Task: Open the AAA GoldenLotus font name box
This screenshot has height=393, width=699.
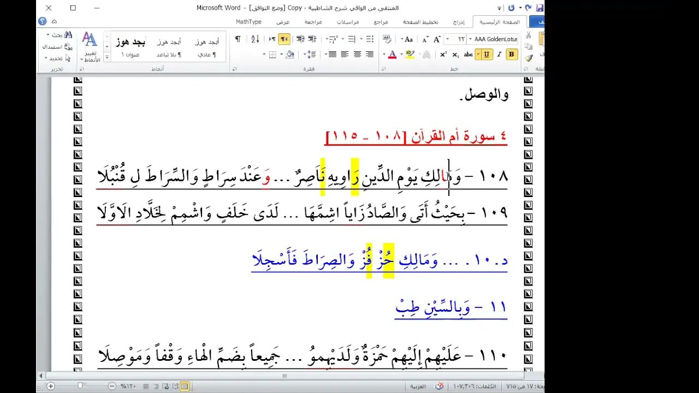Action: click(496, 39)
